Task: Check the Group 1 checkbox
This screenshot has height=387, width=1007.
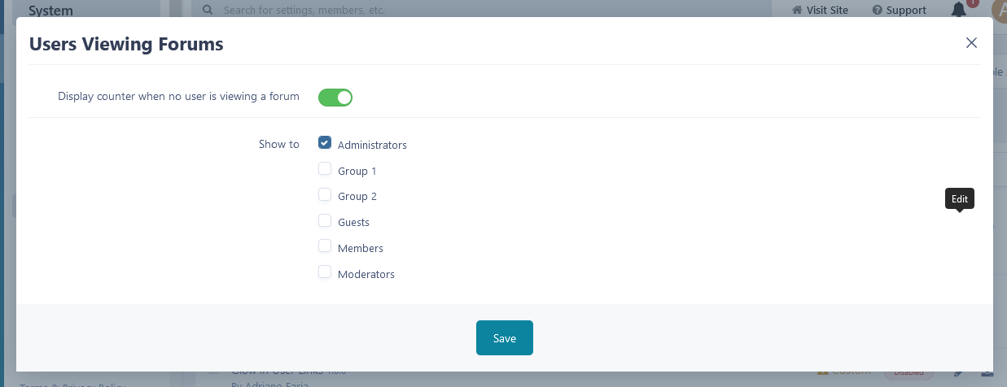Action: (325, 169)
